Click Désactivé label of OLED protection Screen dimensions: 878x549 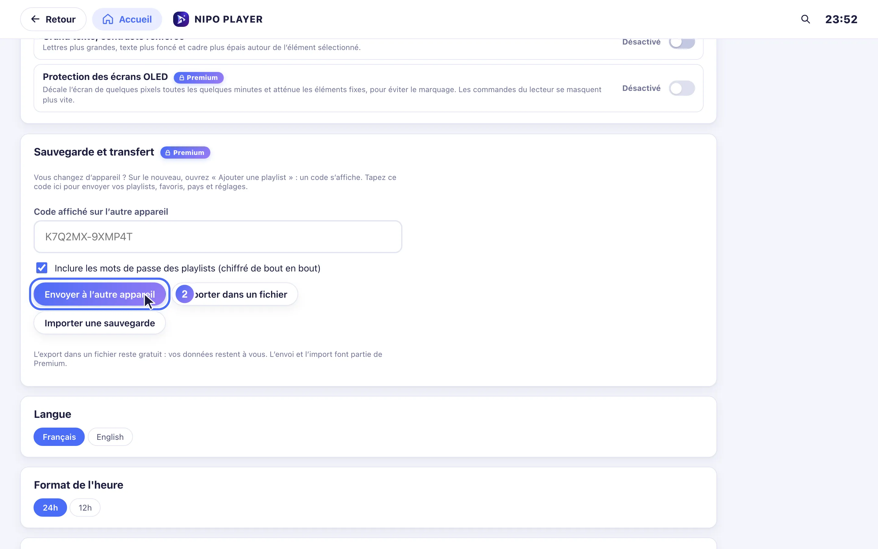click(641, 88)
